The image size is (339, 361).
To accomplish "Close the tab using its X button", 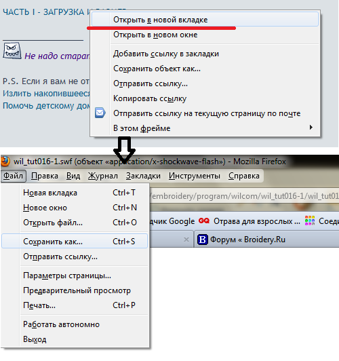I will (x=186, y=240).
